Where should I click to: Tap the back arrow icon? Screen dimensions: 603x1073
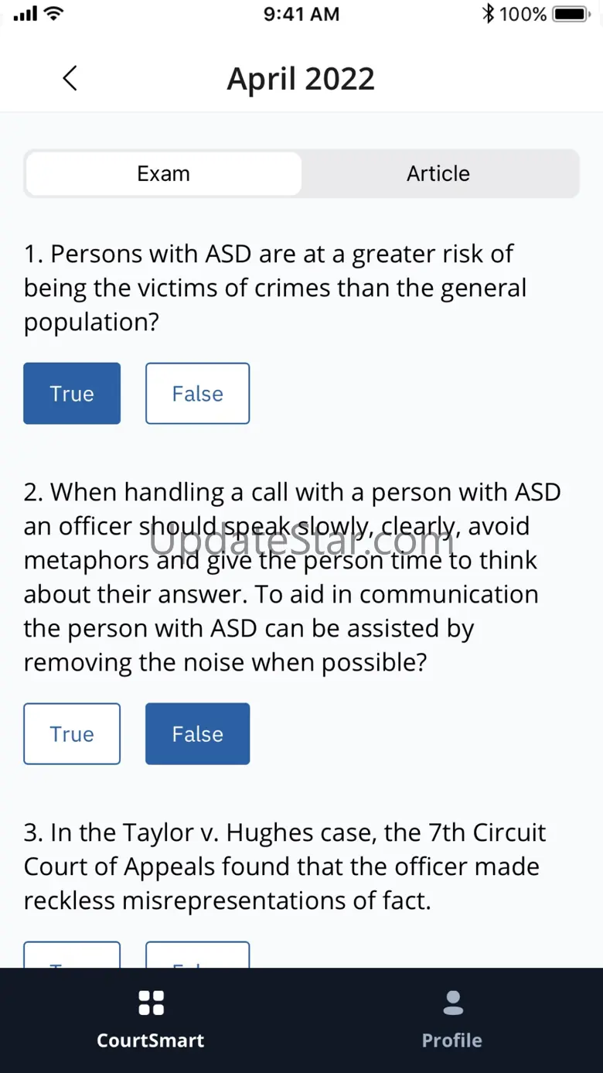(x=70, y=78)
